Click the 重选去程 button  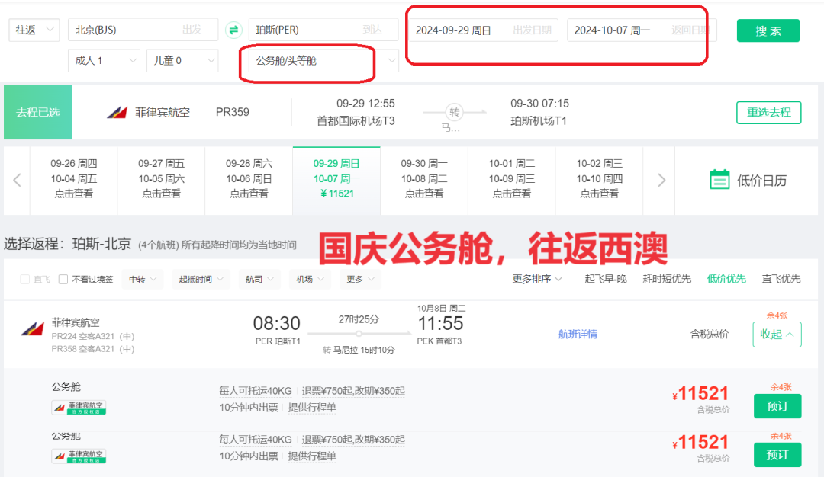pyautogui.click(x=769, y=112)
